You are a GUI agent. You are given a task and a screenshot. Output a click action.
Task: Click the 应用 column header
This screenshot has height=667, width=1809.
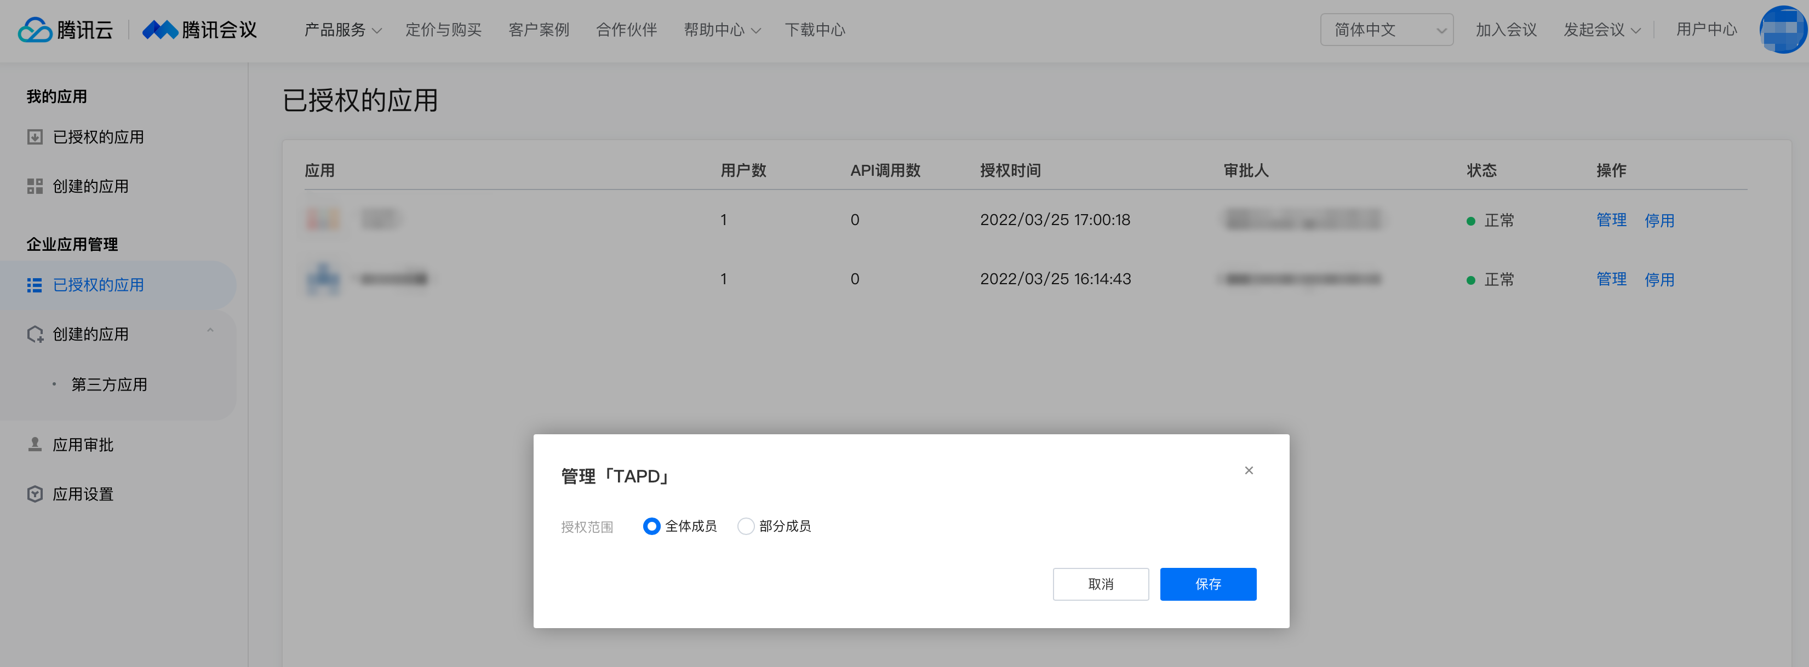pos(319,171)
